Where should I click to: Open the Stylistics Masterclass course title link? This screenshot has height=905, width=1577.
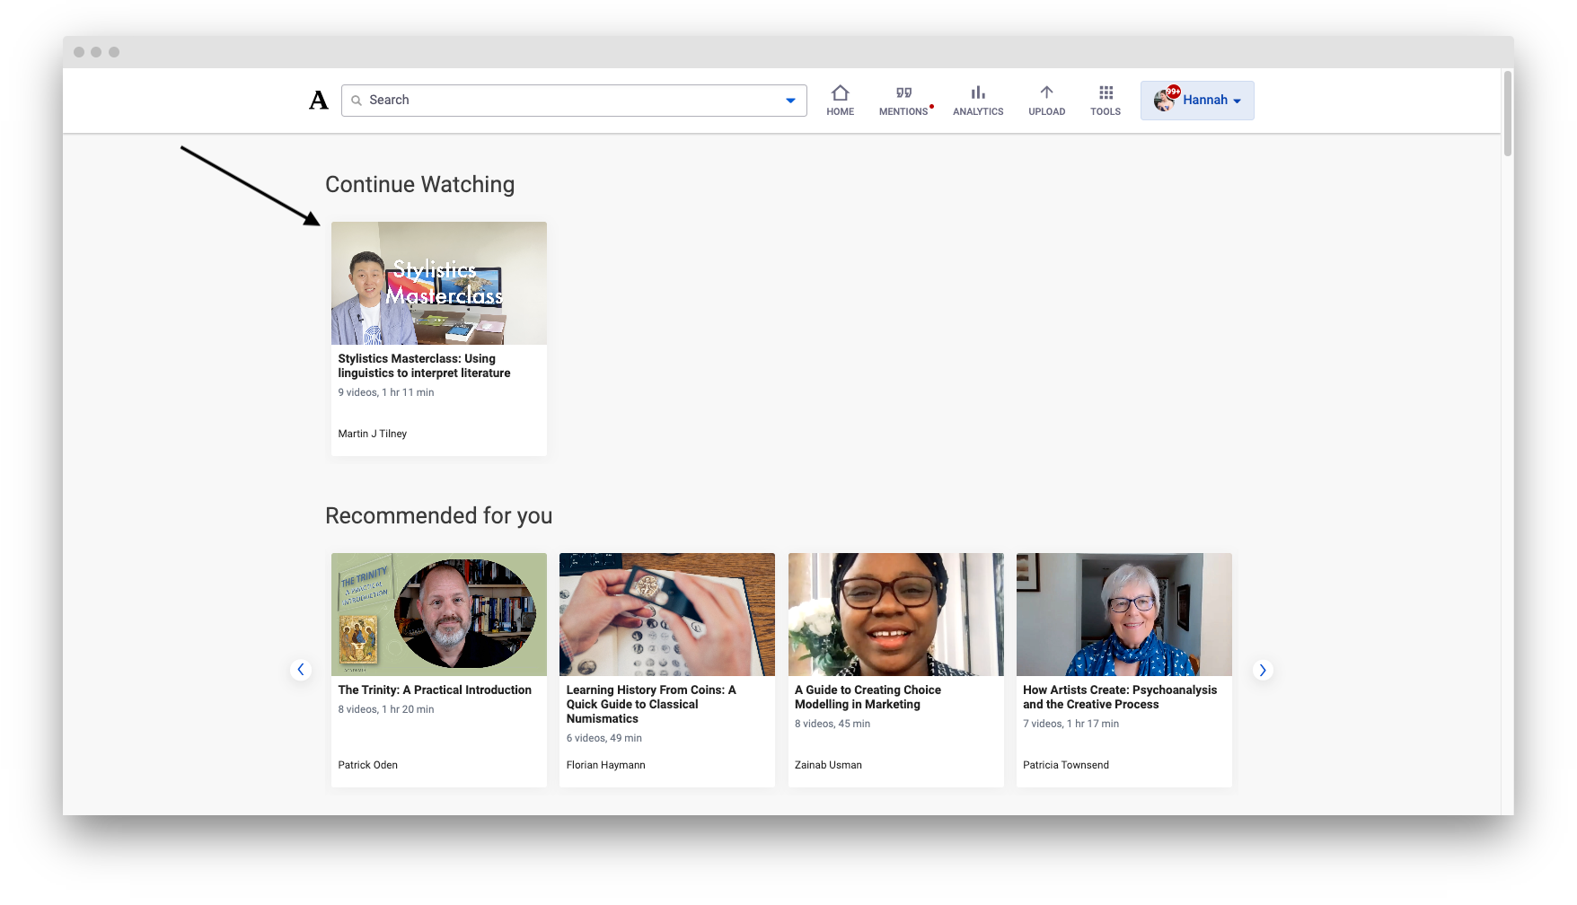point(423,365)
